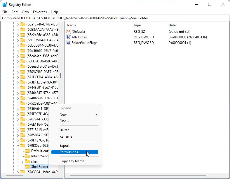The width and height of the screenshot is (230, 179).
Task: Click folder icon of {6746c347-576b key
Action: point(22,93)
